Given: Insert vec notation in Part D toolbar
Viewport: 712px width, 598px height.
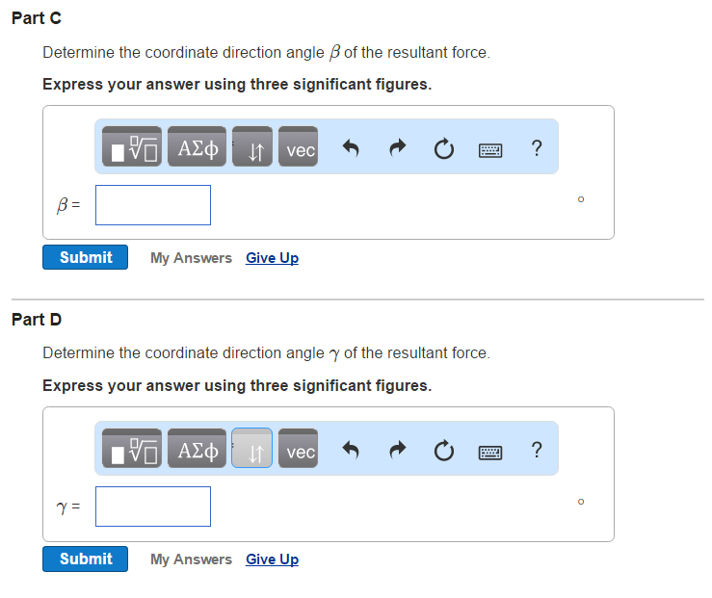Looking at the screenshot, I should [301, 450].
